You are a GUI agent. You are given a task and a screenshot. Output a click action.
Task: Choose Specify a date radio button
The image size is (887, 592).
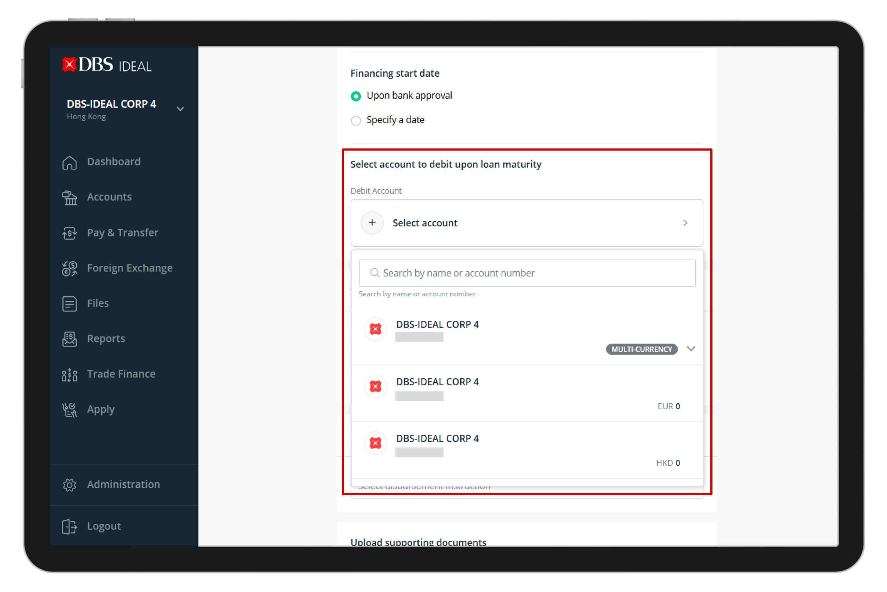point(356,120)
